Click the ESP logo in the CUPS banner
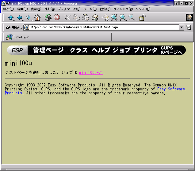The height and width of the screenshot is (171, 195). [x=17, y=50]
